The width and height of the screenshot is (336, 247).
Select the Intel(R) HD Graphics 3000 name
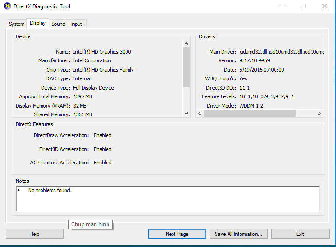[102, 52]
